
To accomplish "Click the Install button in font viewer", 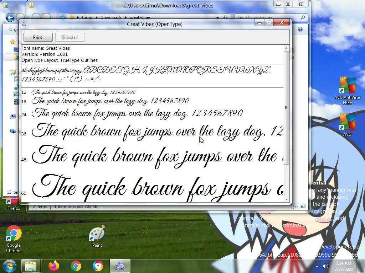I will click(70, 37).
